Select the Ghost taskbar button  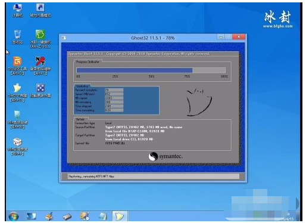tap(120, 216)
